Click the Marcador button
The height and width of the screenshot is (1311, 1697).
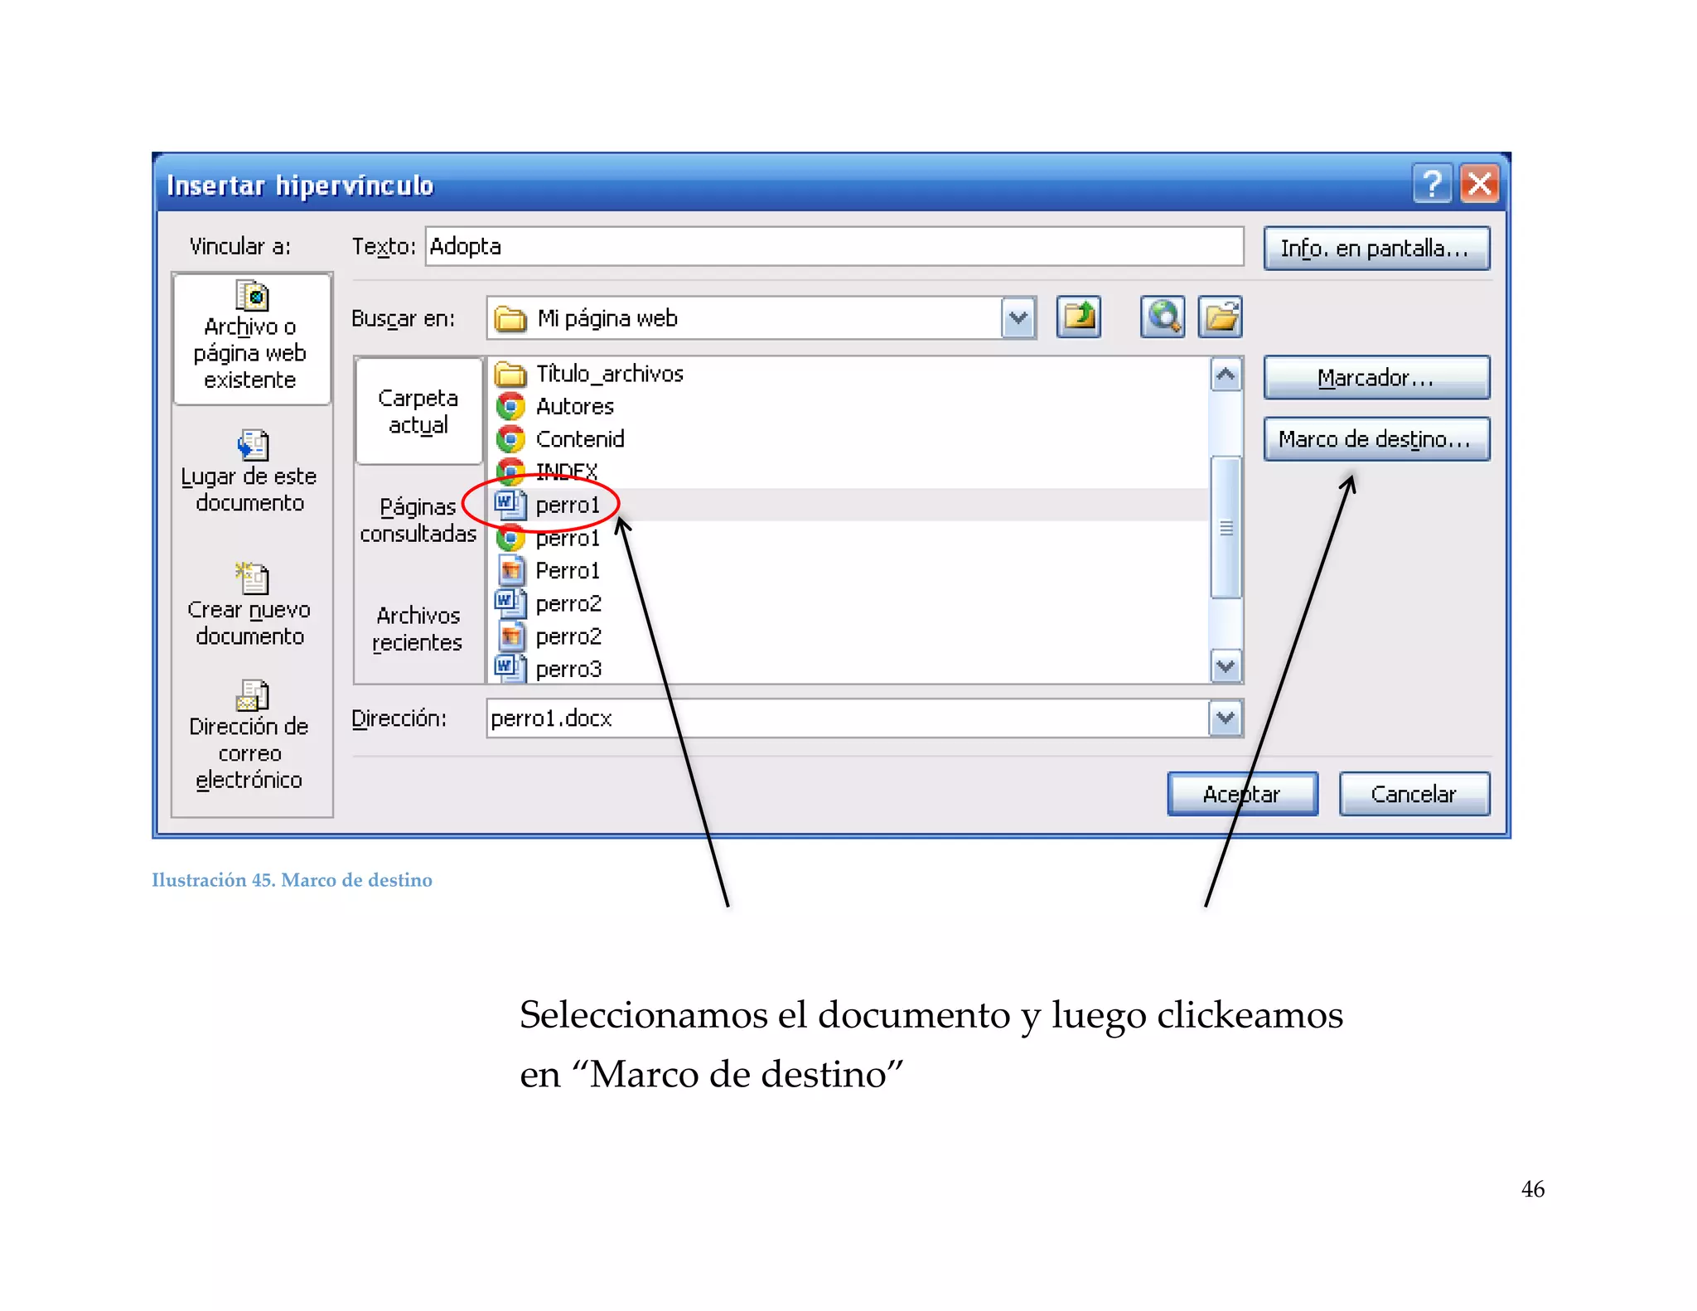(1375, 378)
